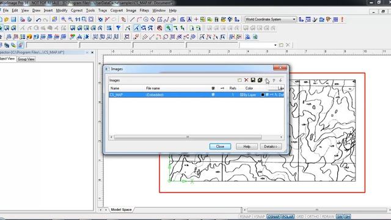
Task: Switch to the Group View tab
Action: 26,59
